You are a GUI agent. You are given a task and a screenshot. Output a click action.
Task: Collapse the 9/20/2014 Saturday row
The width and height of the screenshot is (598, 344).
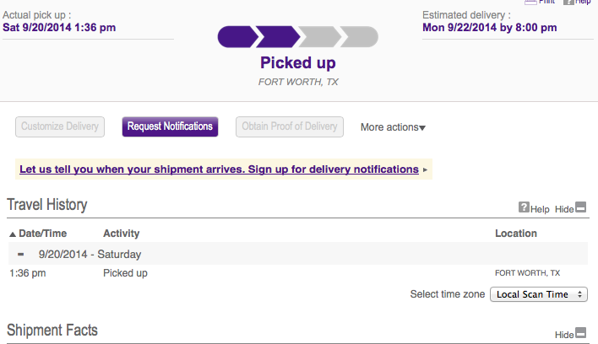coord(21,254)
